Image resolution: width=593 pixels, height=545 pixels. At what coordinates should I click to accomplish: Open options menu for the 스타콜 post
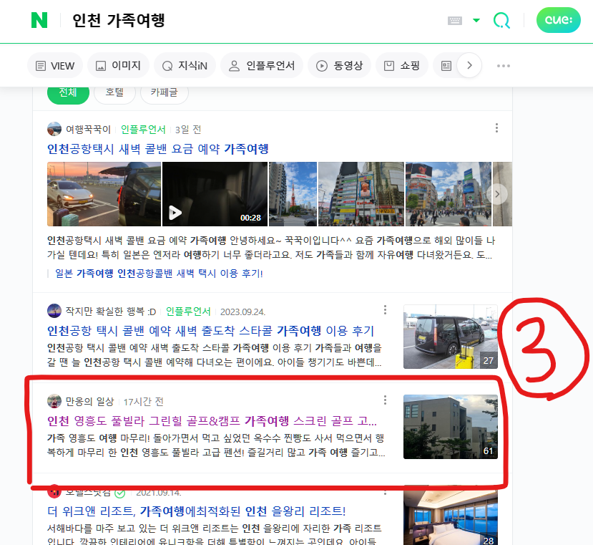[x=385, y=310]
